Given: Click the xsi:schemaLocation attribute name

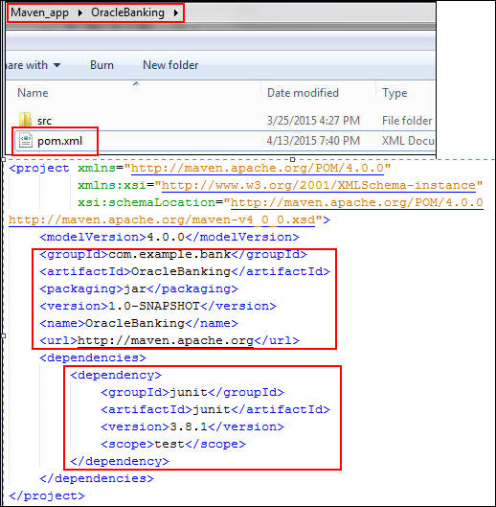Looking at the screenshot, I should (x=147, y=203).
